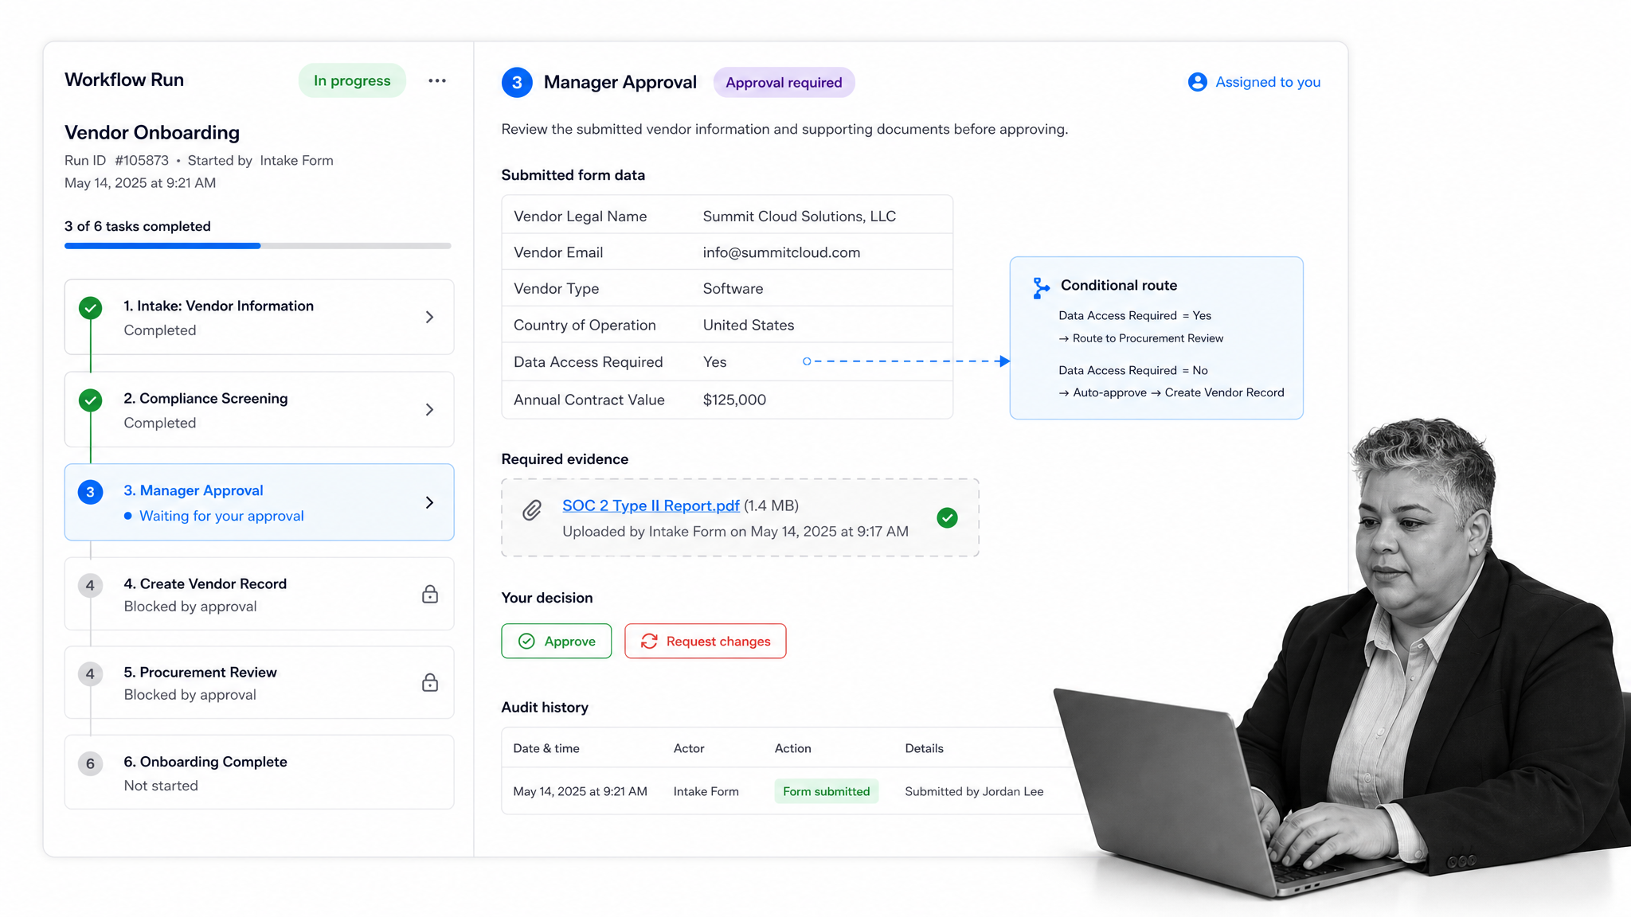The width and height of the screenshot is (1631, 917).
Task: Click lock icon on Create Vendor Record
Action: coord(430,594)
